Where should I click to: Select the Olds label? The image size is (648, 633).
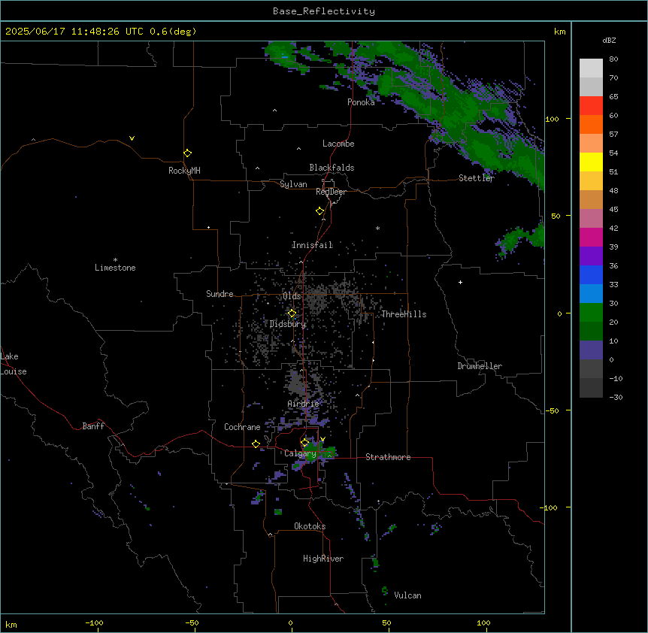[292, 296]
